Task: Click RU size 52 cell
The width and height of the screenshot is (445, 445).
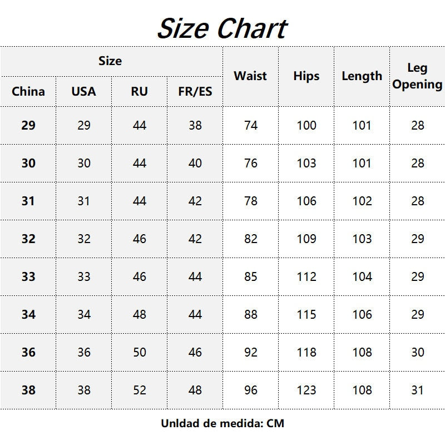Action: point(140,390)
